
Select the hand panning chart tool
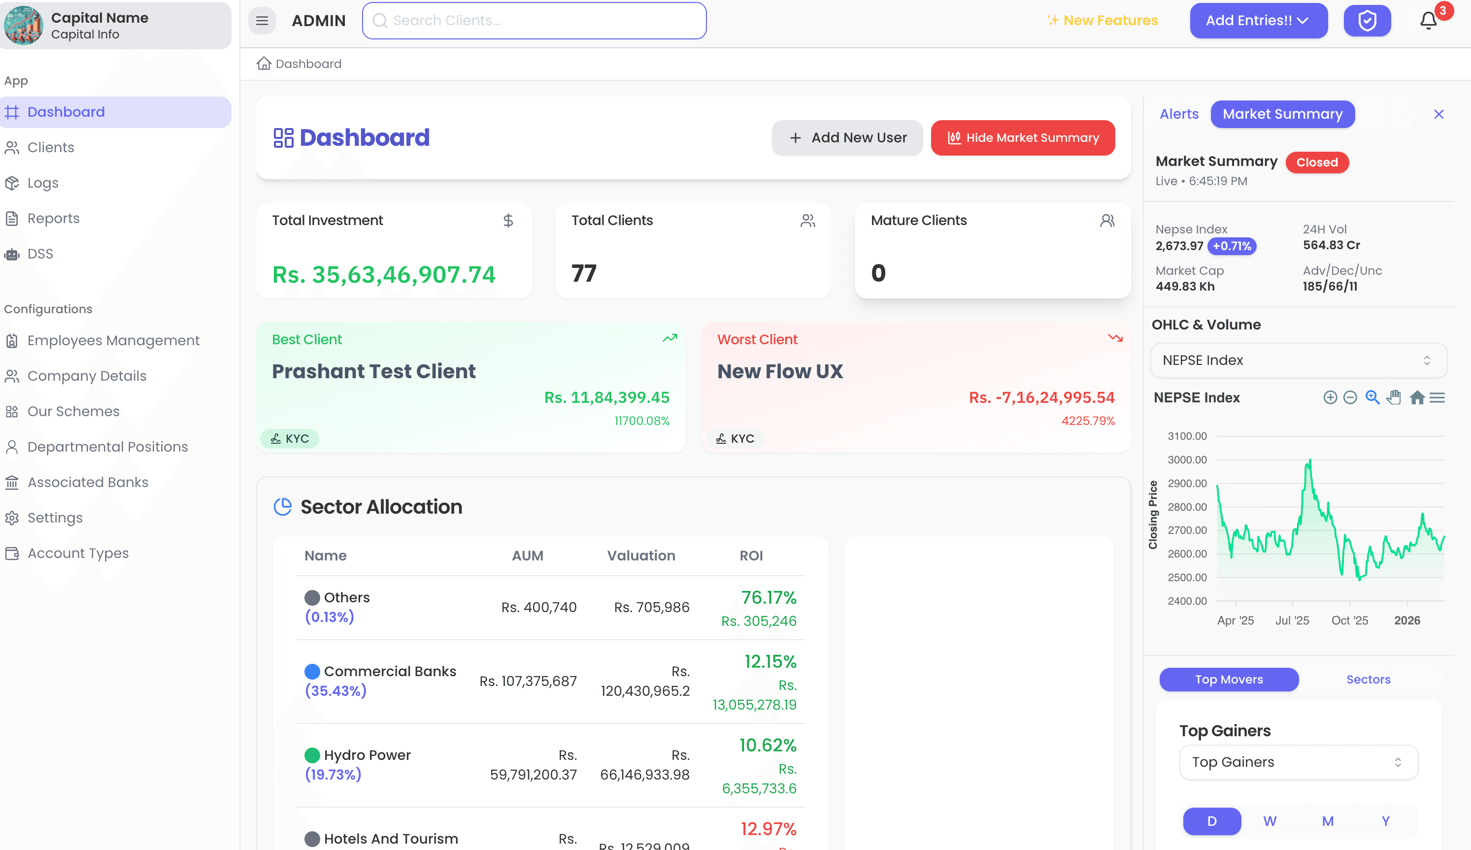pos(1394,397)
